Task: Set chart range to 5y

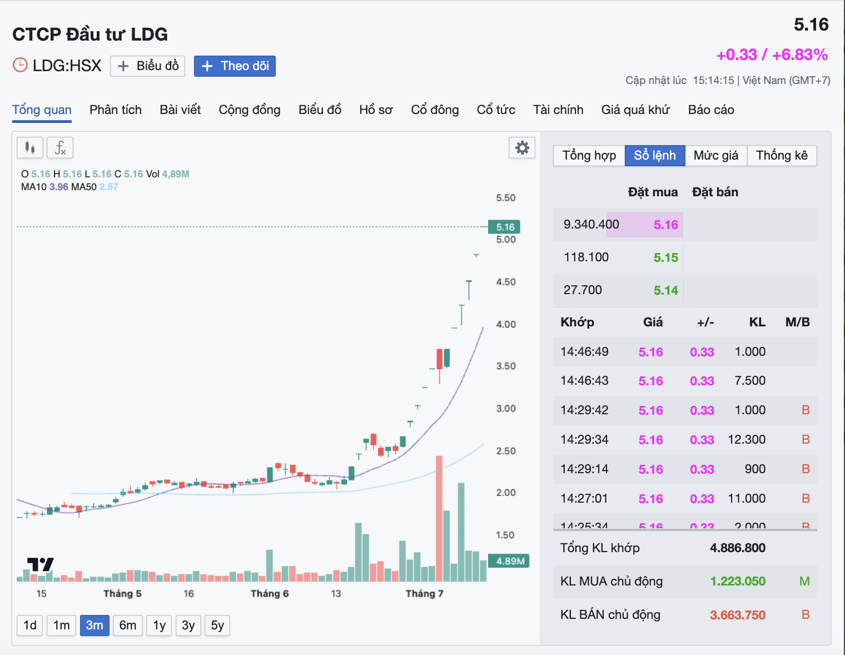Action: [217, 626]
